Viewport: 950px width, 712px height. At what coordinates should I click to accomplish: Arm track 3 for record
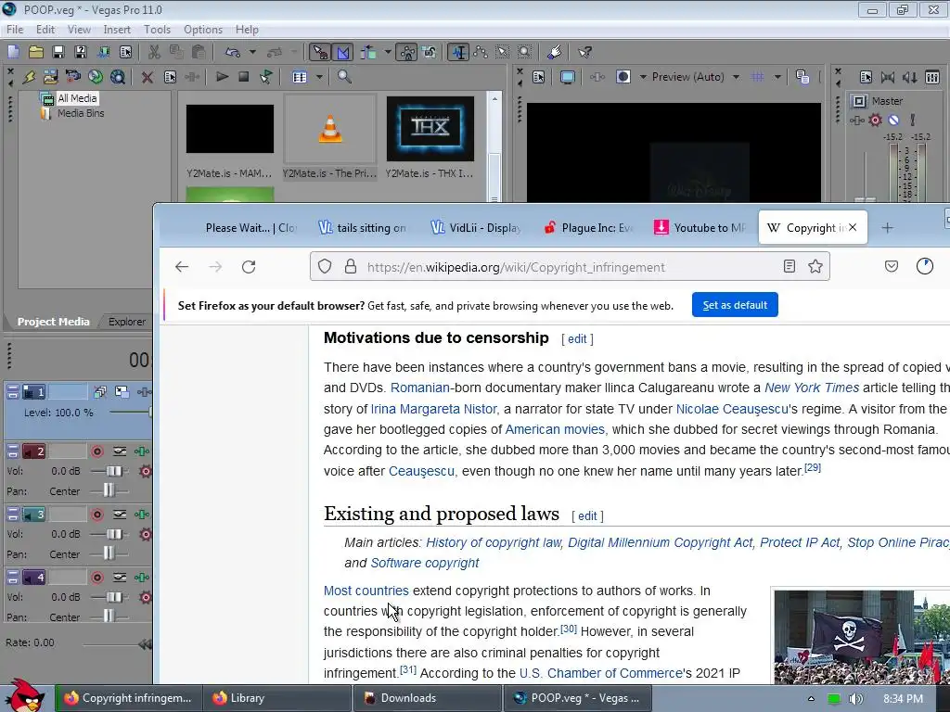click(x=96, y=514)
